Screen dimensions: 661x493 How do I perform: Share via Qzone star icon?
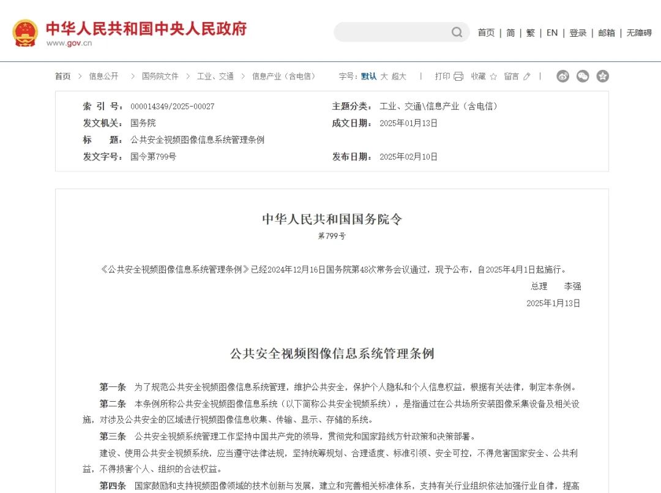pyautogui.click(x=602, y=76)
